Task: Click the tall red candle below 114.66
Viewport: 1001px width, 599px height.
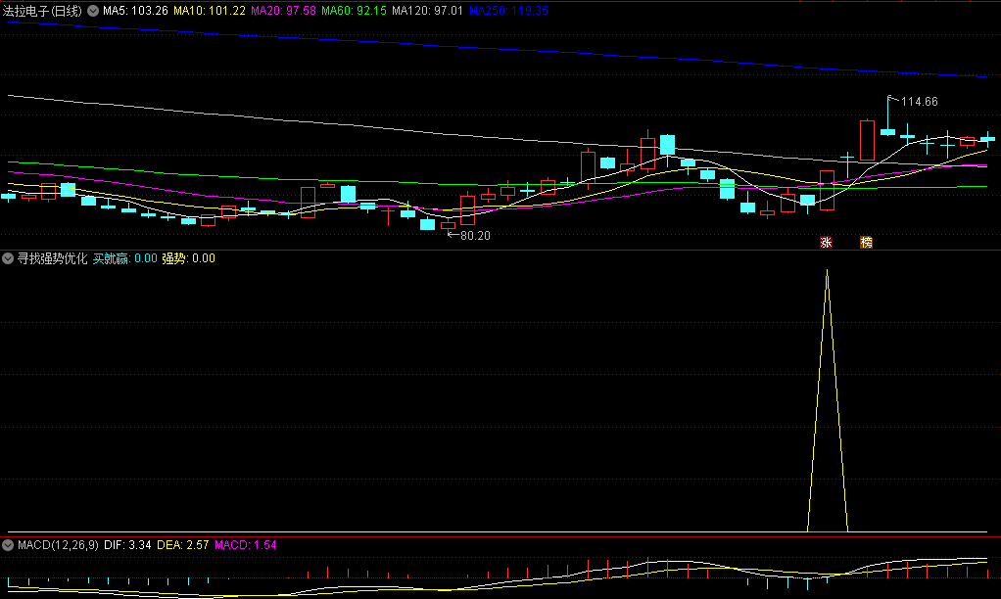Action: tap(867, 140)
